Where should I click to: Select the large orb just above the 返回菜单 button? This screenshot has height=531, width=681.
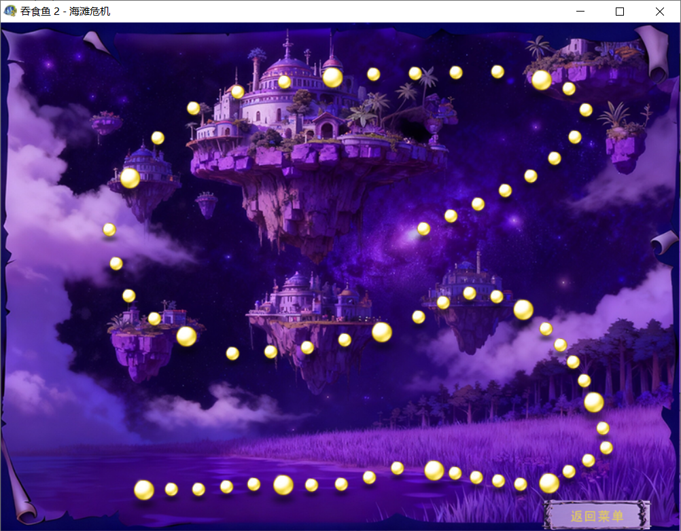pos(549,483)
